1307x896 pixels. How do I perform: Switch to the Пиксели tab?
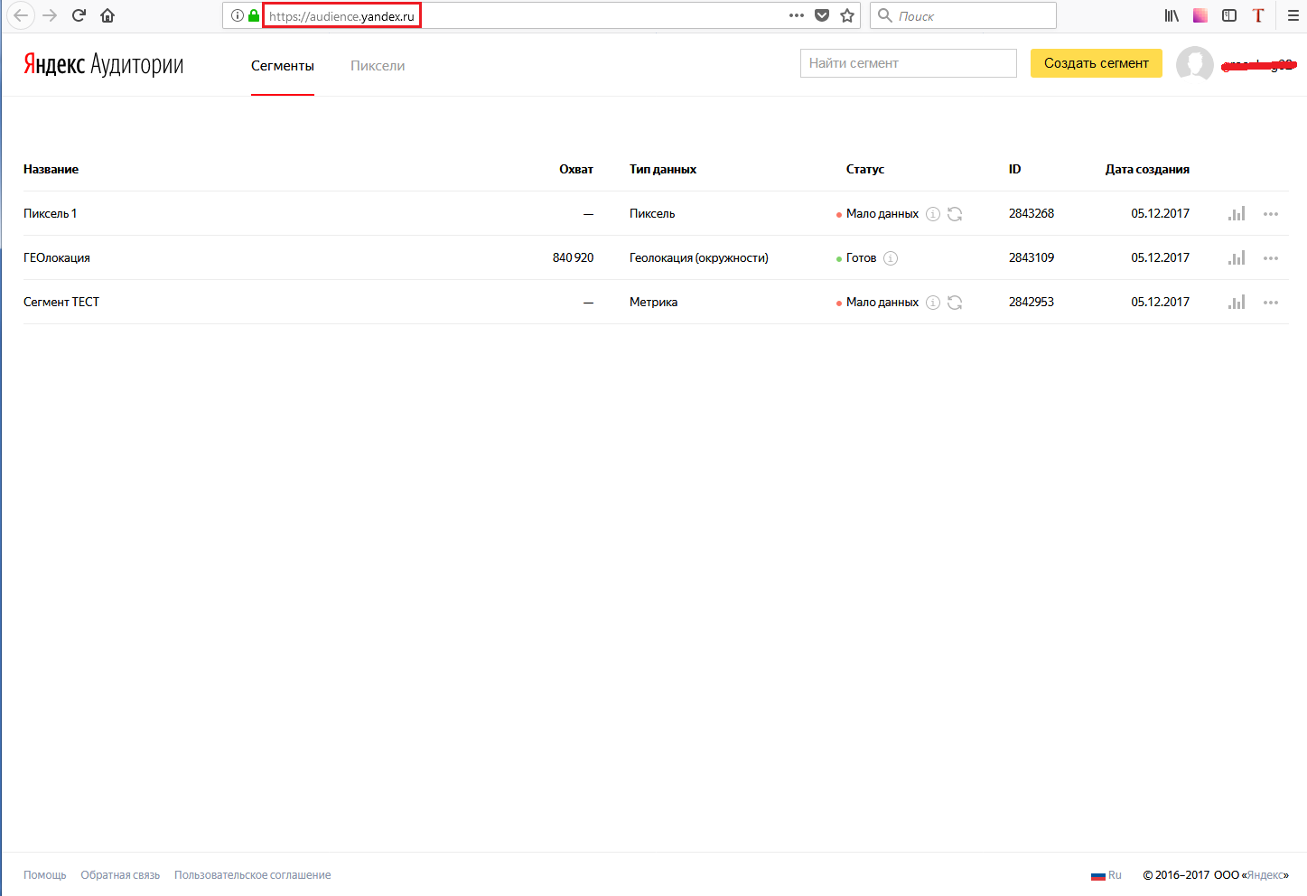coord(378,66)
